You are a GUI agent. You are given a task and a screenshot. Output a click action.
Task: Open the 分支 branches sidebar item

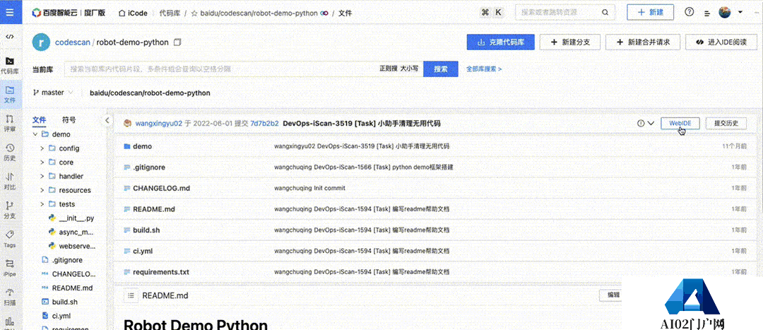[10, 211]
